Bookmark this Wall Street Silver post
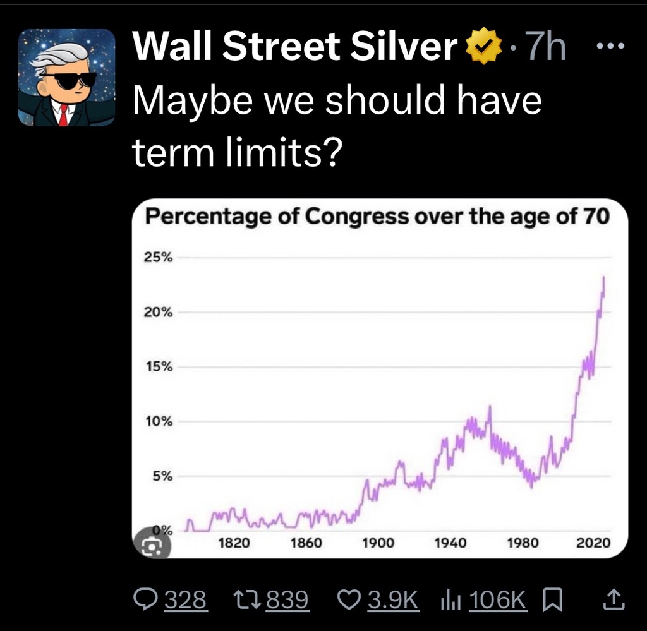 (552, 600)
